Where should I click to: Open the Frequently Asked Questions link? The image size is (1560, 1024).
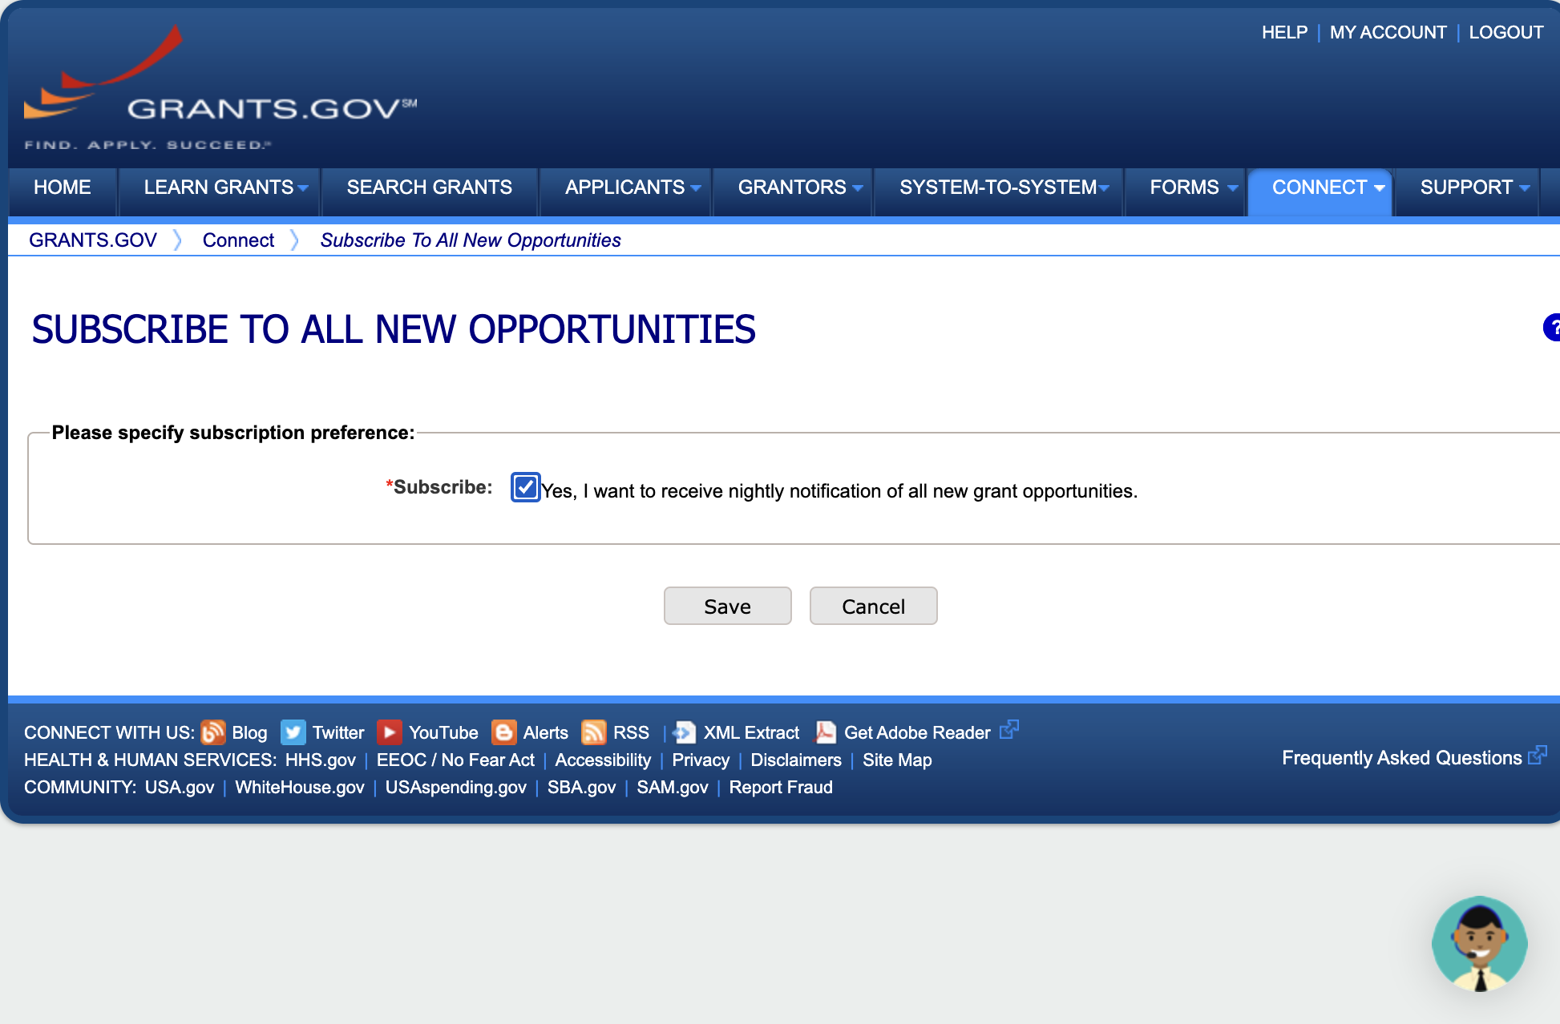1402,758
